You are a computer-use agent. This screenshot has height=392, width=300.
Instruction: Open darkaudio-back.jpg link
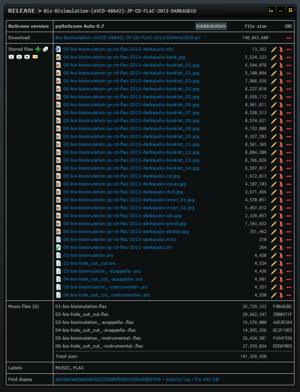coord(124,57)
